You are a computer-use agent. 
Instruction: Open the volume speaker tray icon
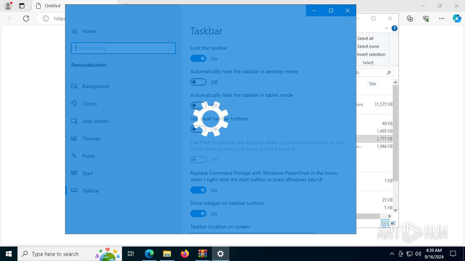point(418,254)
